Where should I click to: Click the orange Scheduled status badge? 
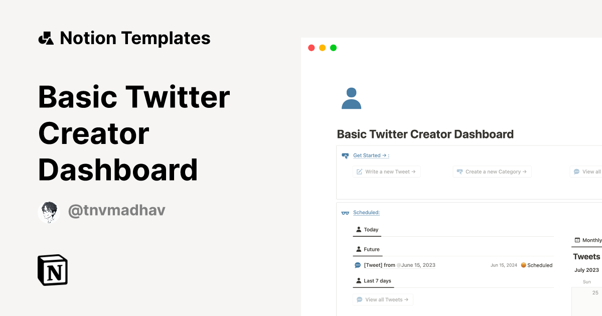tap(536, 265)
